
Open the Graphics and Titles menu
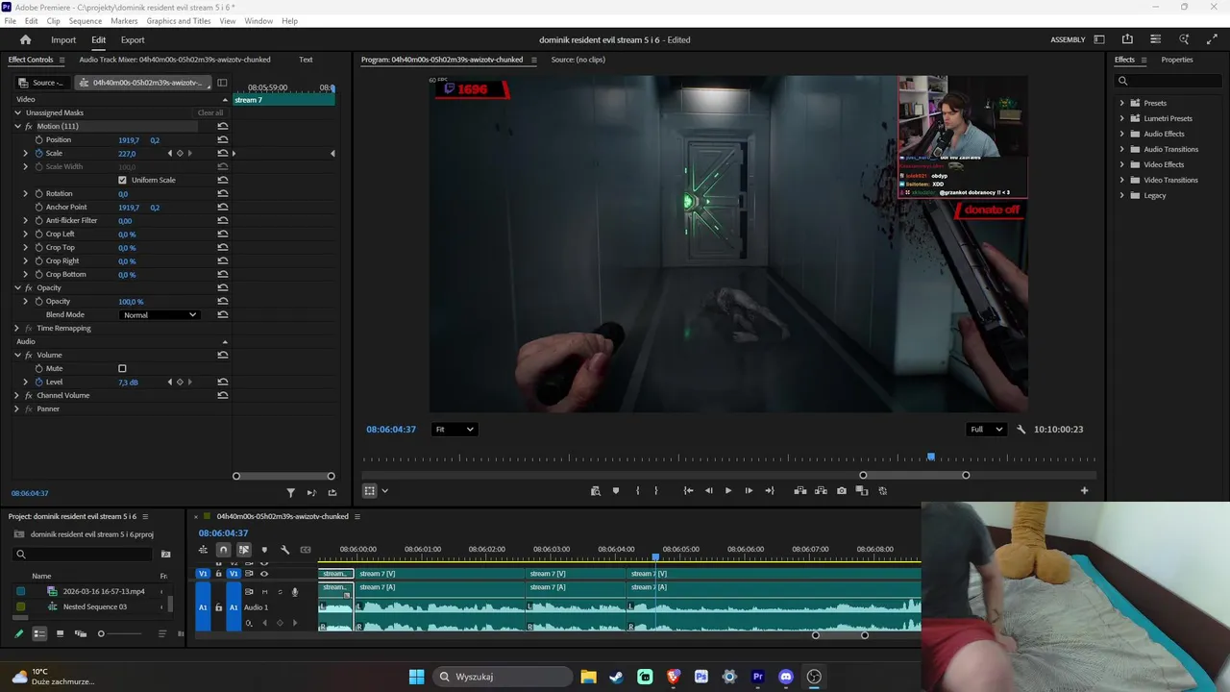point(179,21)
